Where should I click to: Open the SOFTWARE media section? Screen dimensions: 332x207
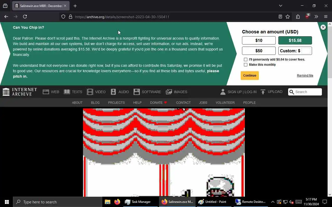click(x=147, y=92)
